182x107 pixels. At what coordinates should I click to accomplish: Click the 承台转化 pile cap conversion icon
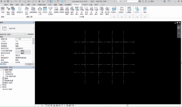[x=87, y=9]
